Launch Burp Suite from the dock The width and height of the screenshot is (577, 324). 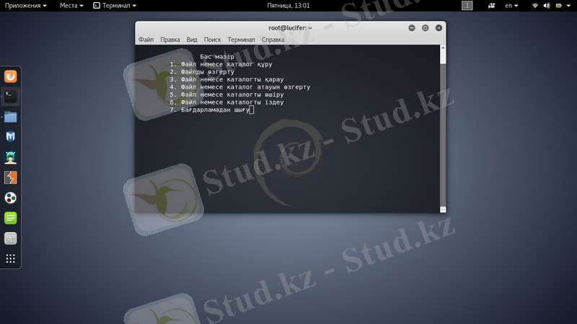pyautogui.click(x=11, y=177)
